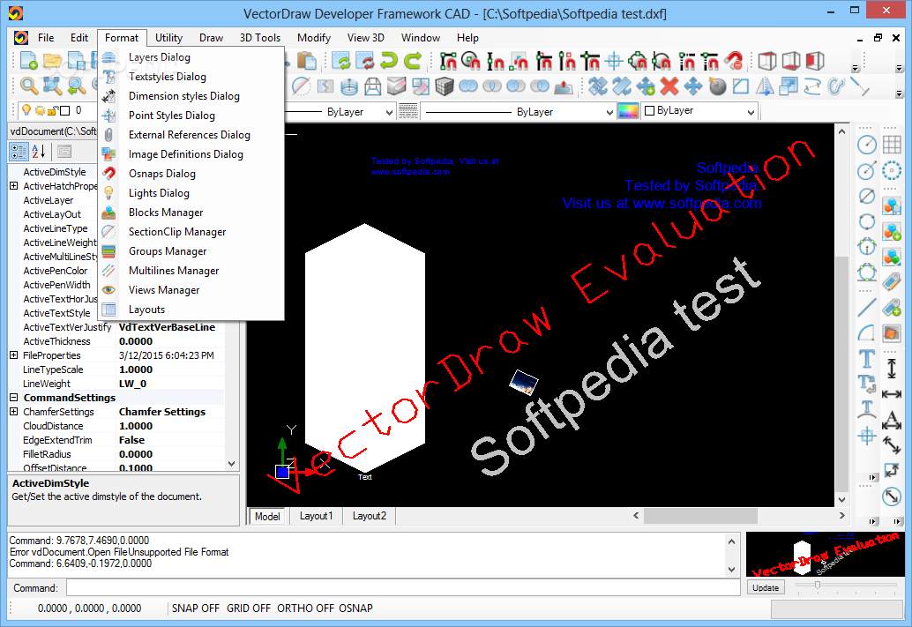Switch to alphabetical property sort
This screenshot has height=627, width=912.
39,152
